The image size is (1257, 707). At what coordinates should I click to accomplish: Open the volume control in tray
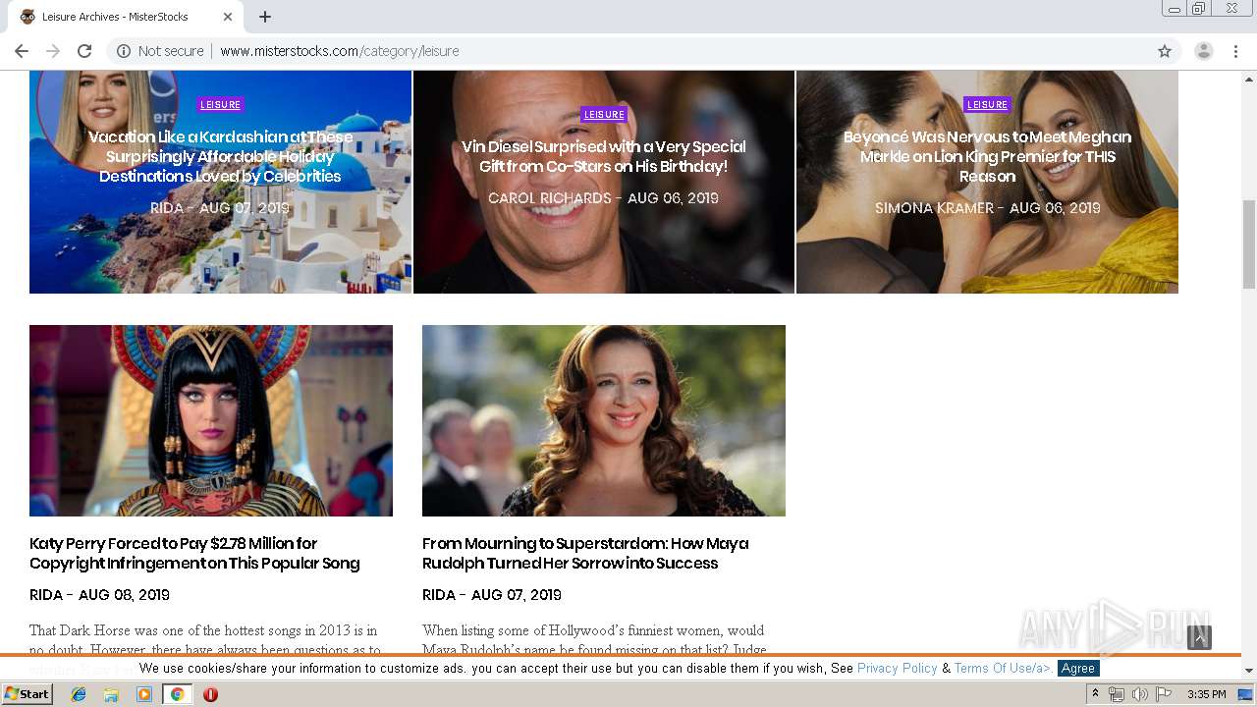tap(1140, 694)
